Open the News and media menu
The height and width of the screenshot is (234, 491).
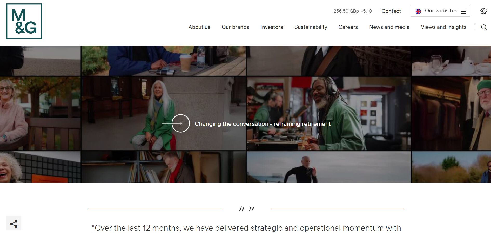click(389, 27)
